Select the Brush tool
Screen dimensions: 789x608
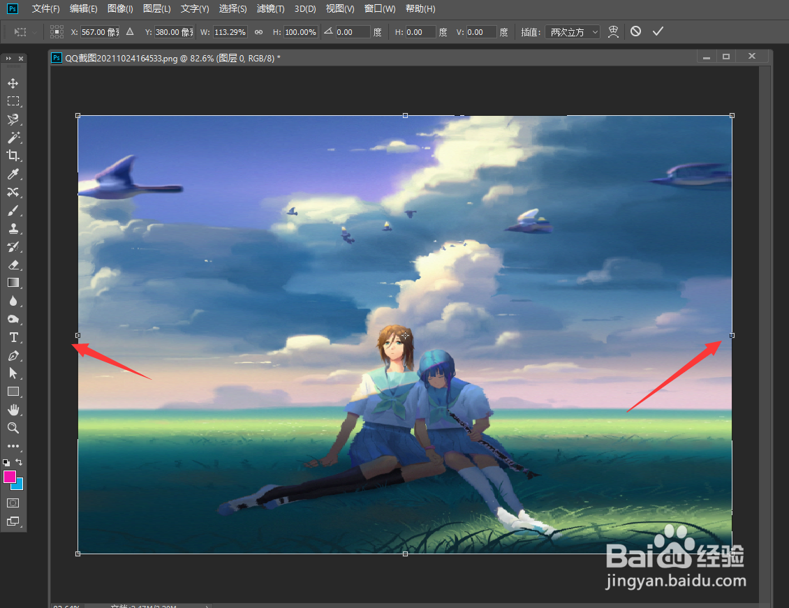tap(13, 210)
